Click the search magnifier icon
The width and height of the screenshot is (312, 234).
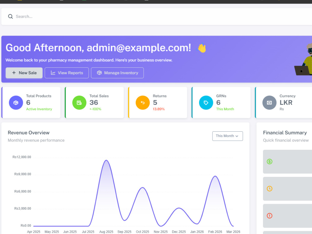pos(10,17)
